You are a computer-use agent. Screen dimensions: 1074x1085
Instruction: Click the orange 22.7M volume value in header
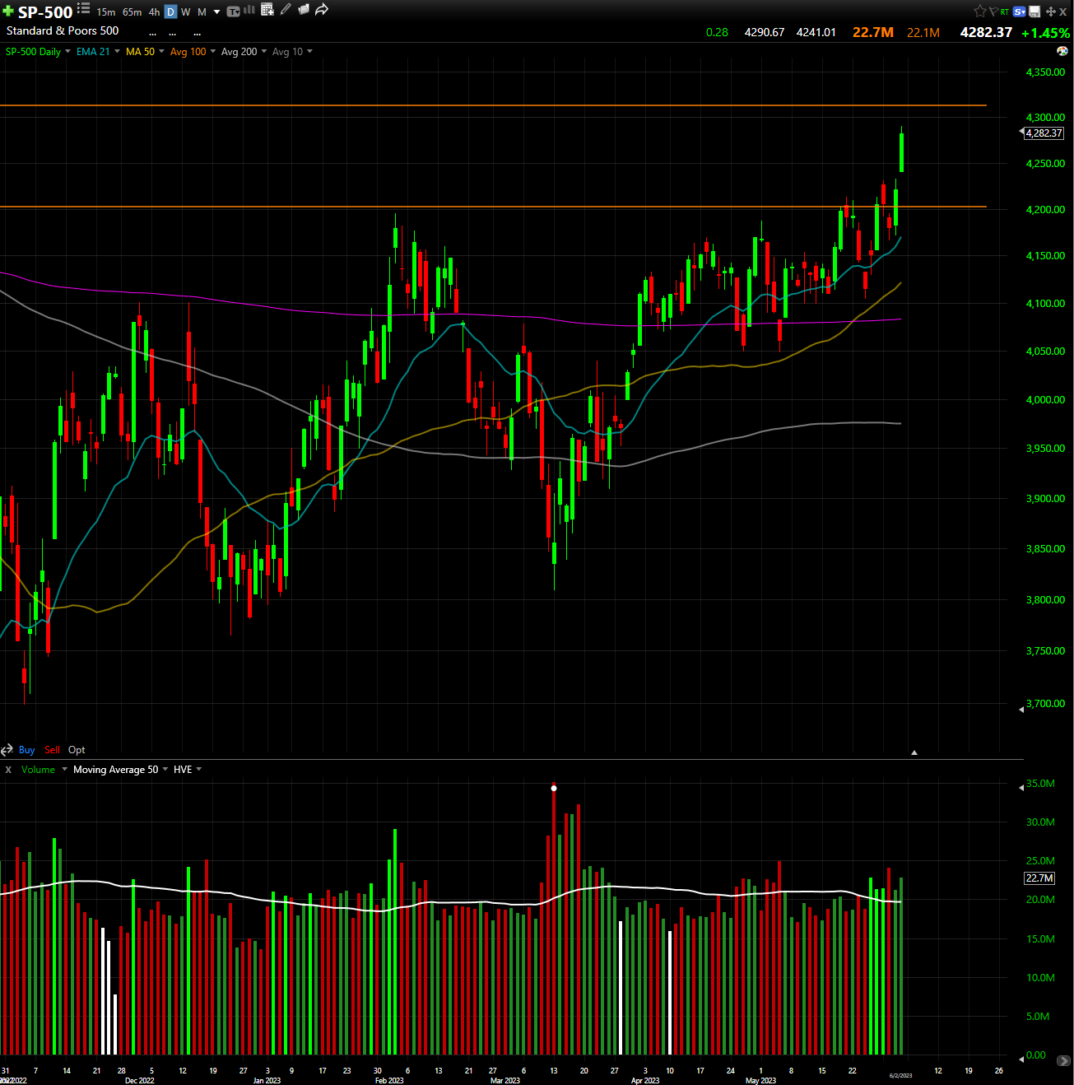click(x=873, y=32)
